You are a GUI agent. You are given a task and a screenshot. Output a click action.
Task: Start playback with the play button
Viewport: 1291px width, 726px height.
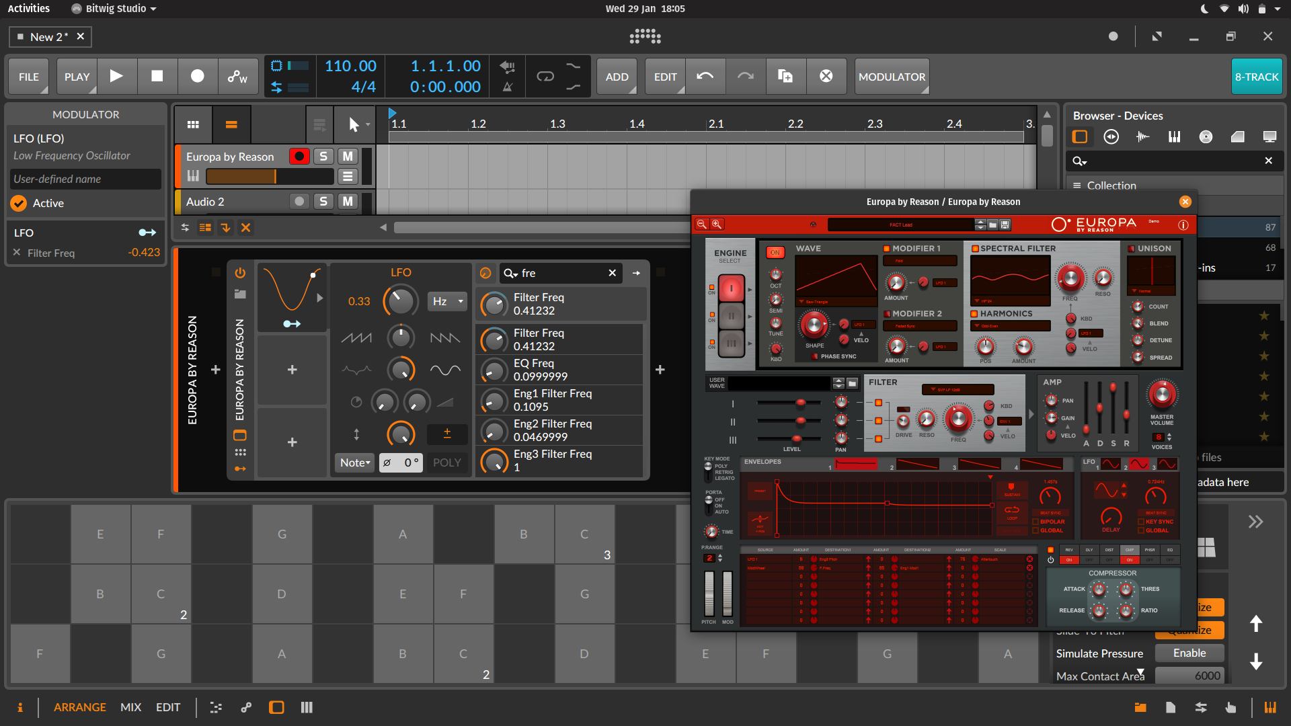116,77
